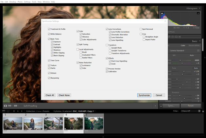Screen dimensions: 206x138
Task: Enable Crop checkbox
Action: (x=141, y=34)
